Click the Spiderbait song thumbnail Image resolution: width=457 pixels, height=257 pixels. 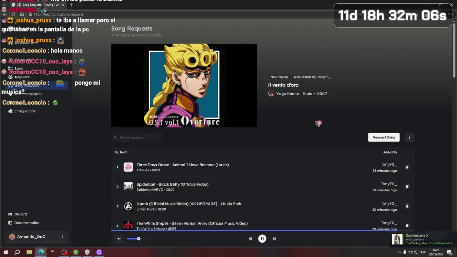pos(128,187)
